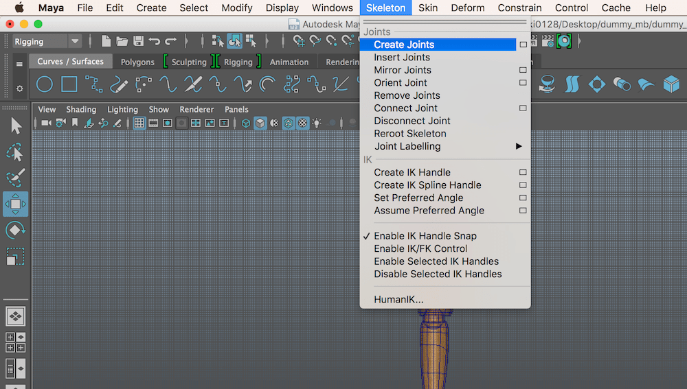Viewport: 687px width, 389px height.
Task: Toggle wireframe on shaded display
Action: click(289, 123)
